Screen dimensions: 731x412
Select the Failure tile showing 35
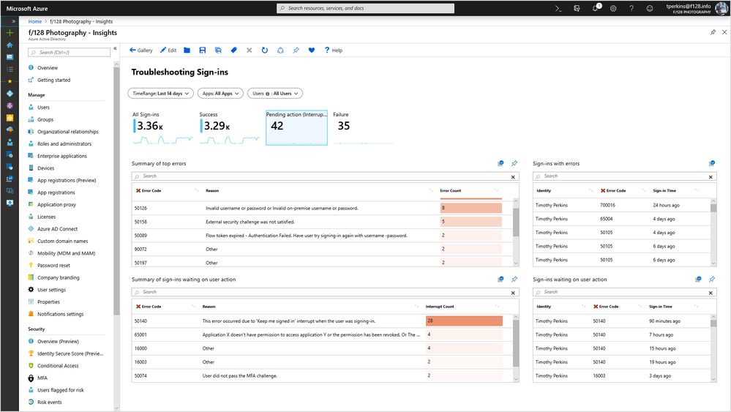[363, 128]
